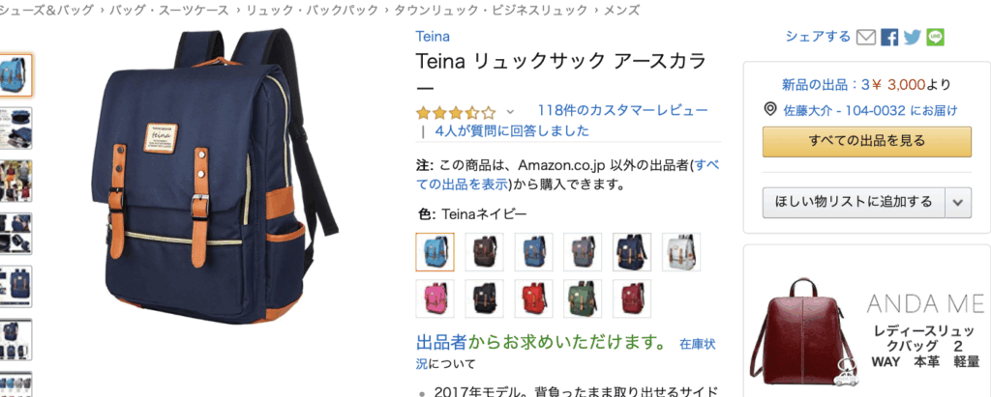Image resolution: width=991 pixels, height=397 pixels.
Task: Click すべての出品を見る button
Action: pyautogui.click(x=866, y=141)
